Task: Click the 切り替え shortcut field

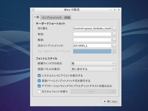Action: (x=92, y=28)
